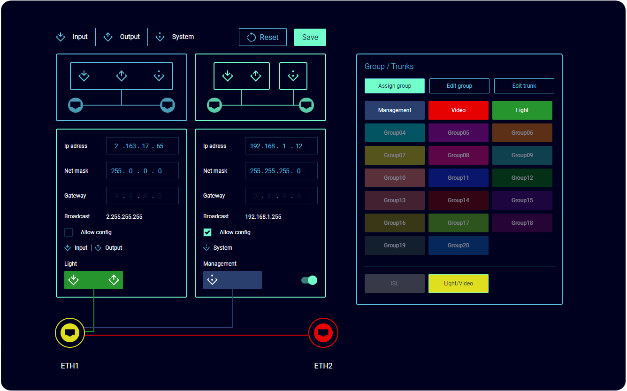627x391 pixels.
Task: Click the red ETH2 port icon
Action: tap(323, 333)
